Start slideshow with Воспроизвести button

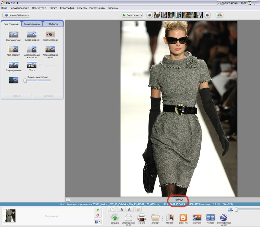click(132, 15)
